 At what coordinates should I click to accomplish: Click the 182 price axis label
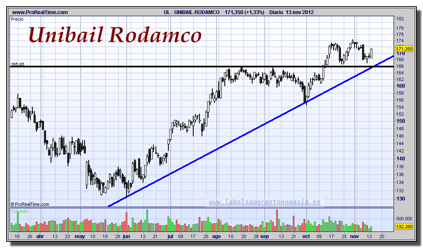[400, 19]
